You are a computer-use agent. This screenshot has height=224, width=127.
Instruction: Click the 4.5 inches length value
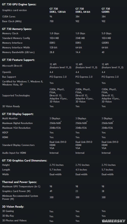81,170
